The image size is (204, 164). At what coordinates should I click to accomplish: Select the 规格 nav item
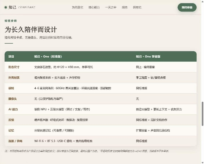click(125, 7)
